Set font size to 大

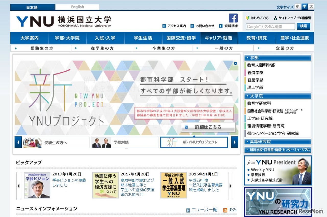(x=310, y=7)
